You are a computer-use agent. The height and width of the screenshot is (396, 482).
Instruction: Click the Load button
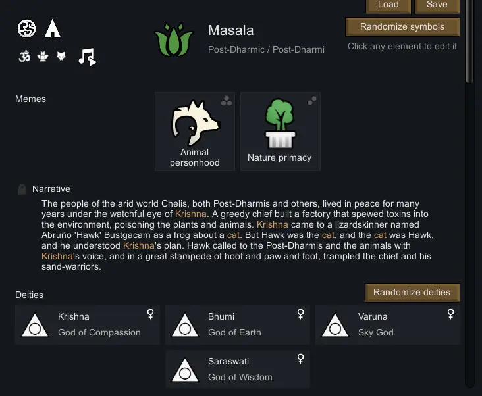point(388,5)
